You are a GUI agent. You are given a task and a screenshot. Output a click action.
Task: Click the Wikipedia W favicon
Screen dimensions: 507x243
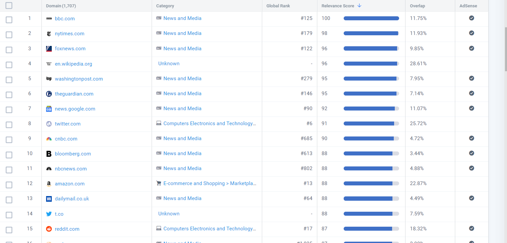[x=49, y=64]
